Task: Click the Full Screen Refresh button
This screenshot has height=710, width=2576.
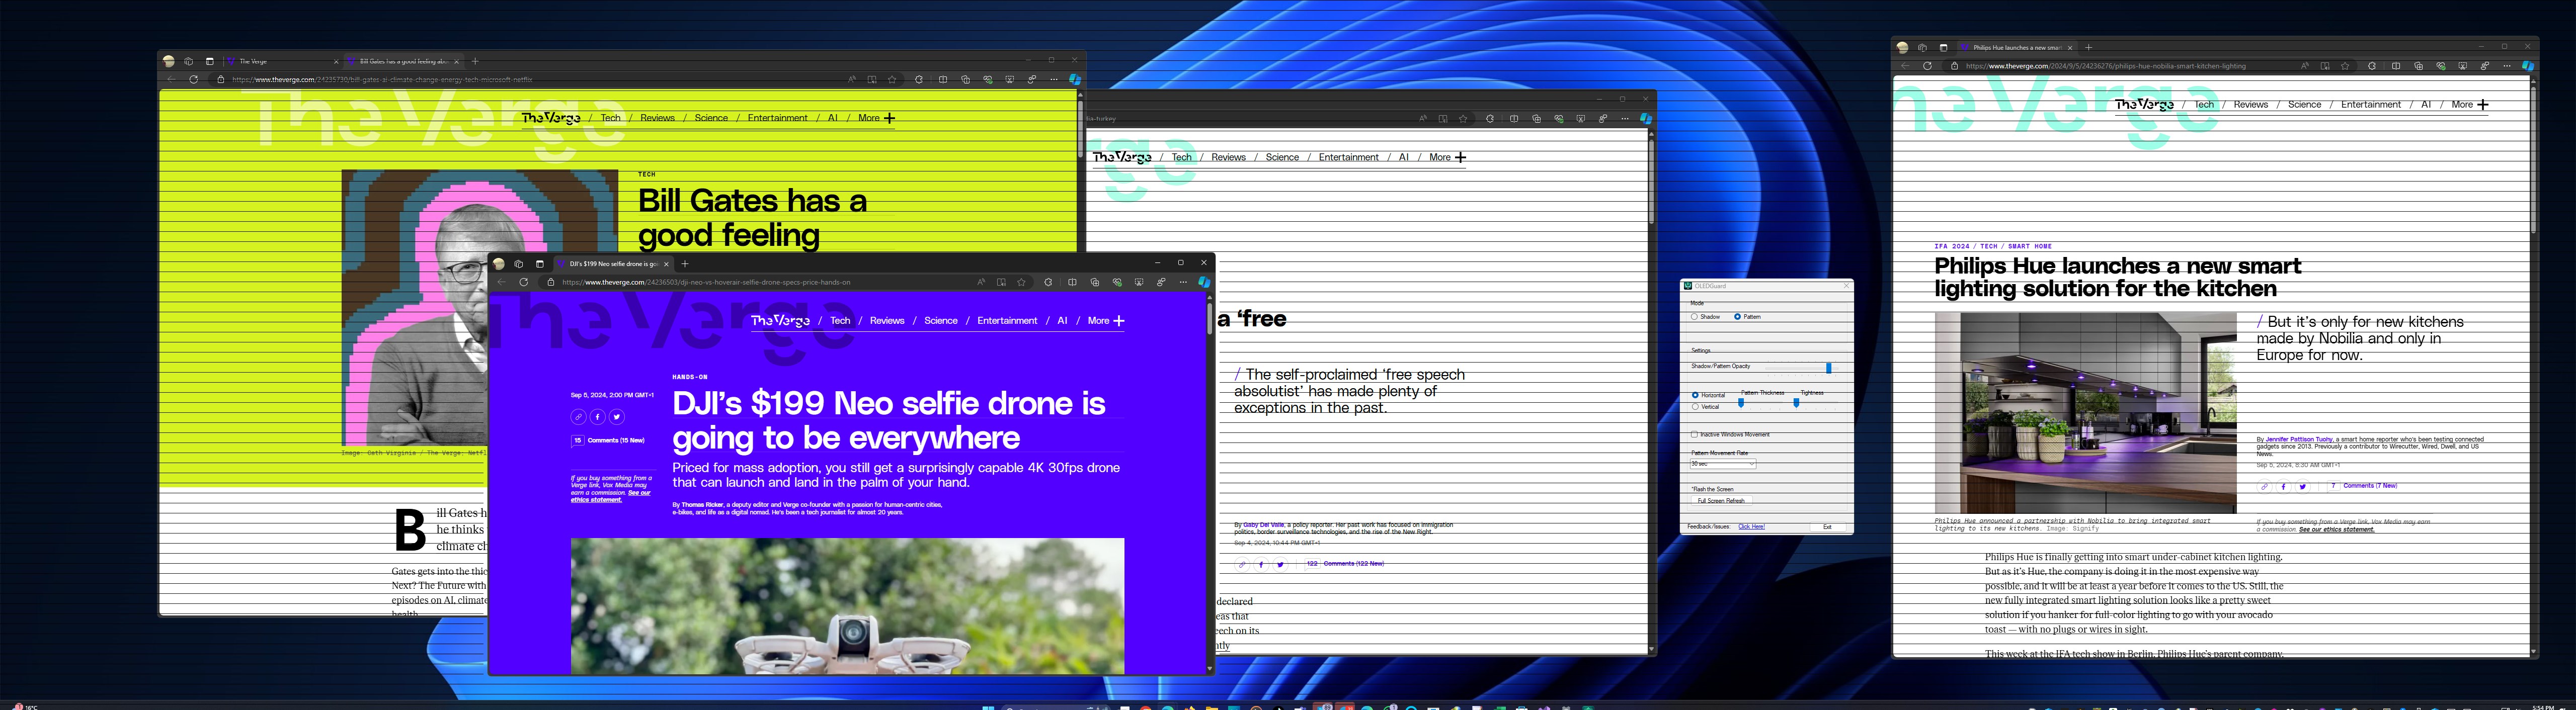Action: click(x=1721, y=501)
